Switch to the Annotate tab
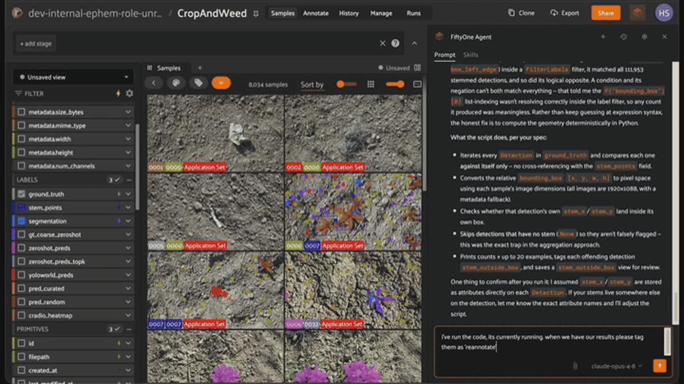Screen dimensions: 684x384 click(x=315, y=13)
